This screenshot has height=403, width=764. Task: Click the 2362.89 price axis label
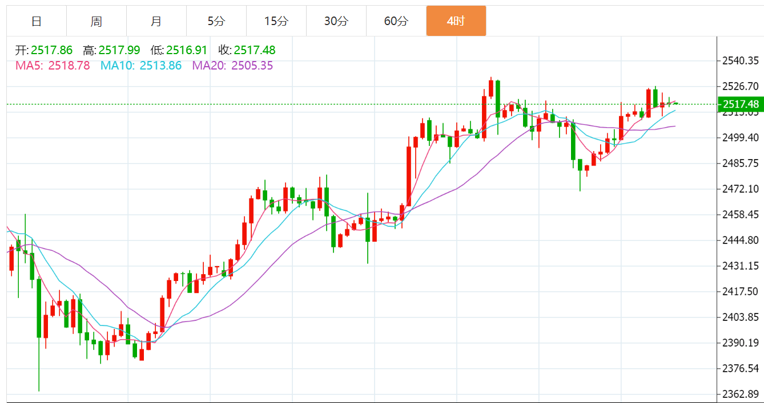(x=740, y=394)
